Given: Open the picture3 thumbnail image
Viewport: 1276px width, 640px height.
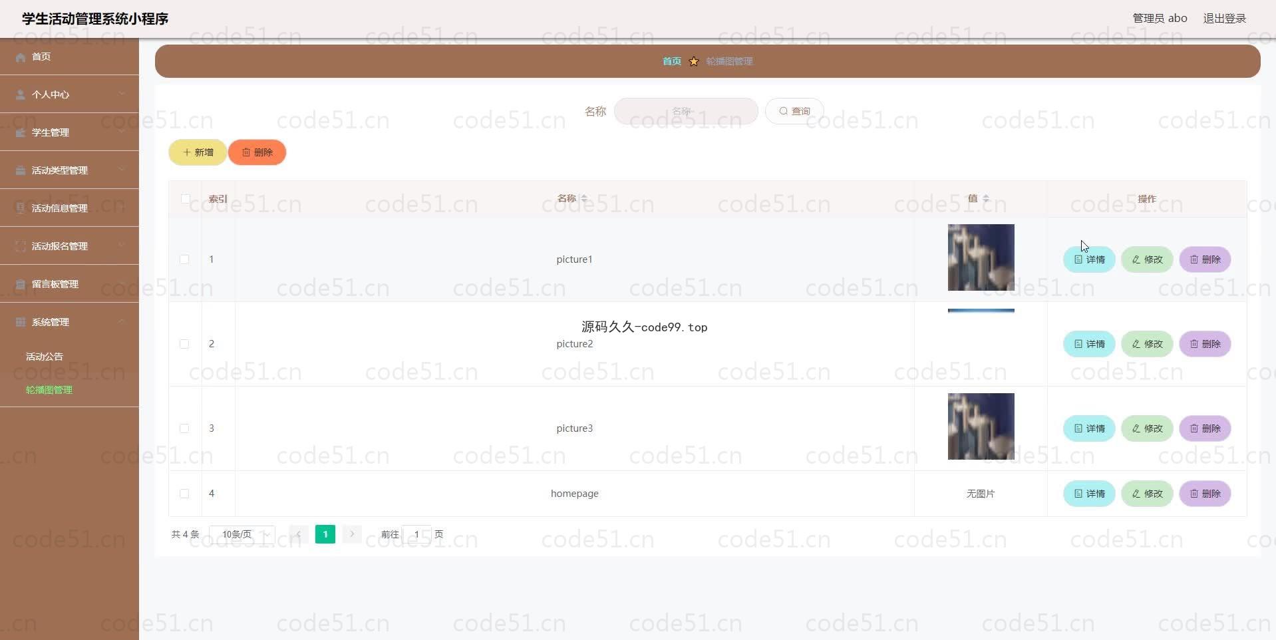Looking at the screenshot, I should 981,426.
